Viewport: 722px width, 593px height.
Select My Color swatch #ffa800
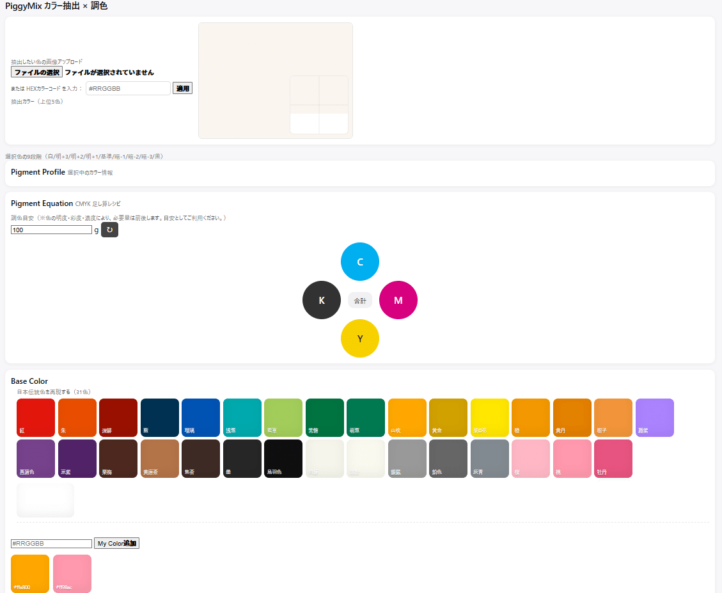click(30, 574)
